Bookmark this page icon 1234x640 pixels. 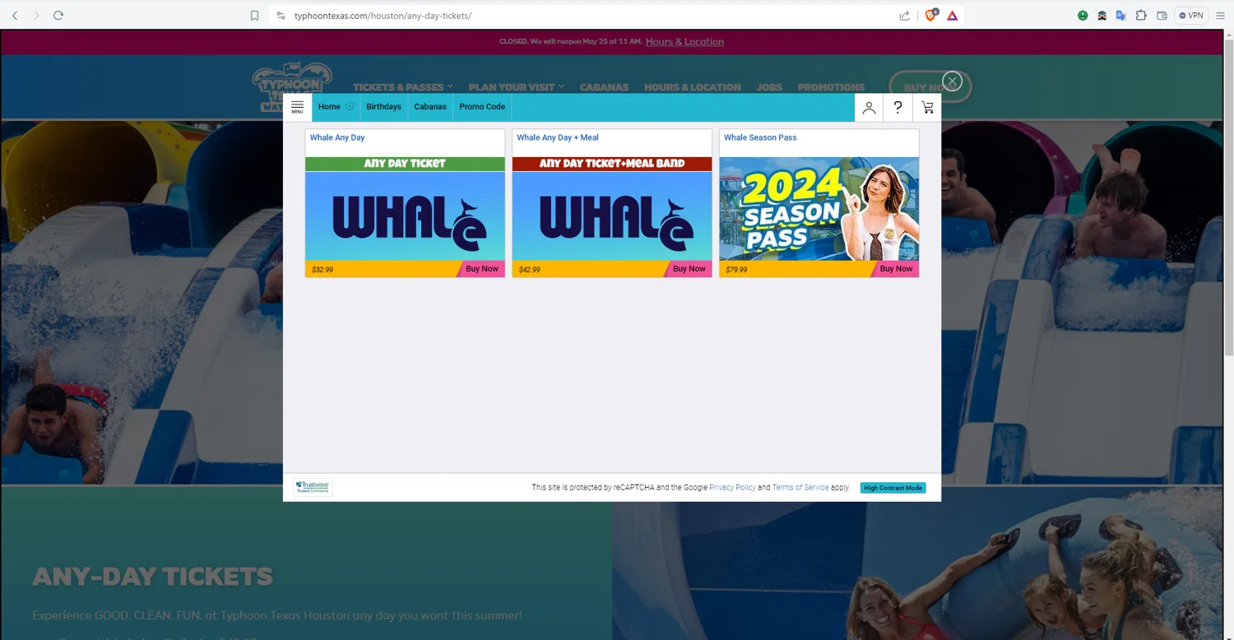tap(254, 16)
